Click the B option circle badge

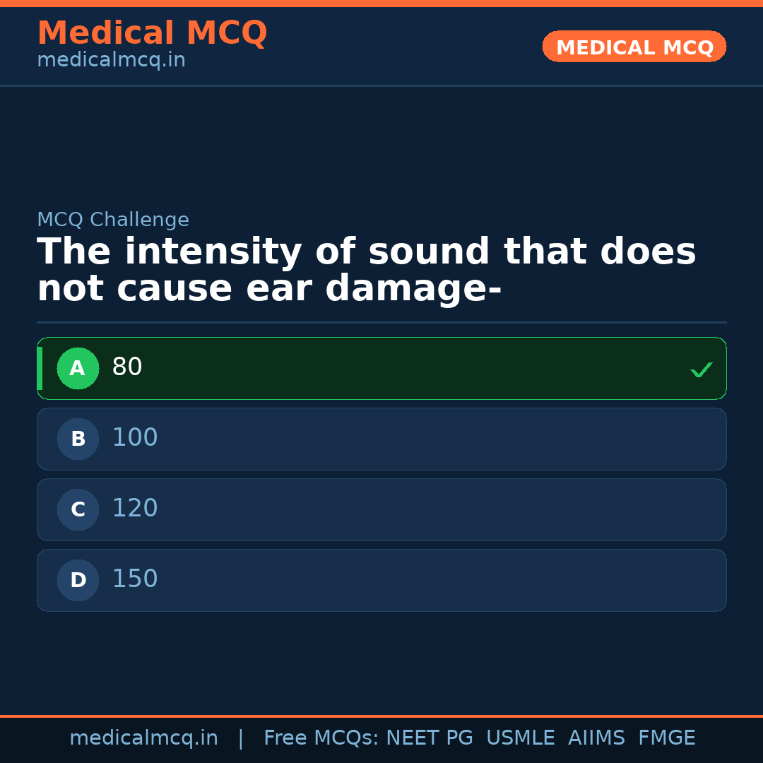tap(78, 439)
